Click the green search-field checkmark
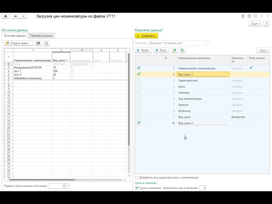272x204 pixels. (251, 68)
